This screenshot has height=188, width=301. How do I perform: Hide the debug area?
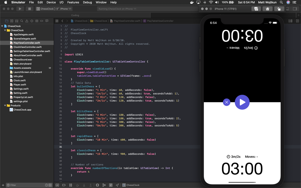click(57, 185)
